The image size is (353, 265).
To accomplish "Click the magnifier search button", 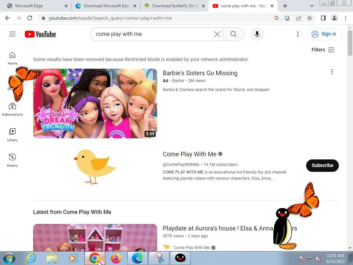I will [x=234, y=34].
